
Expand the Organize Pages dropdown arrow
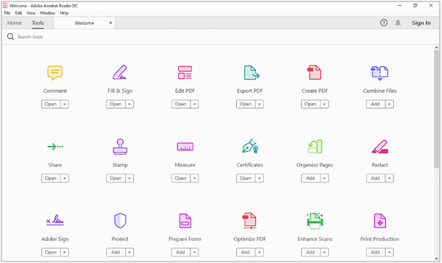tap(324, 178)
